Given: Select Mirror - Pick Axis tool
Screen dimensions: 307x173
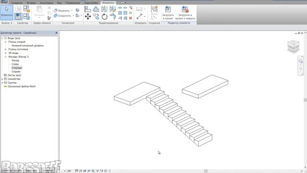Looking at the screenshot, I should pyautogui.click(x=105, y=9).
